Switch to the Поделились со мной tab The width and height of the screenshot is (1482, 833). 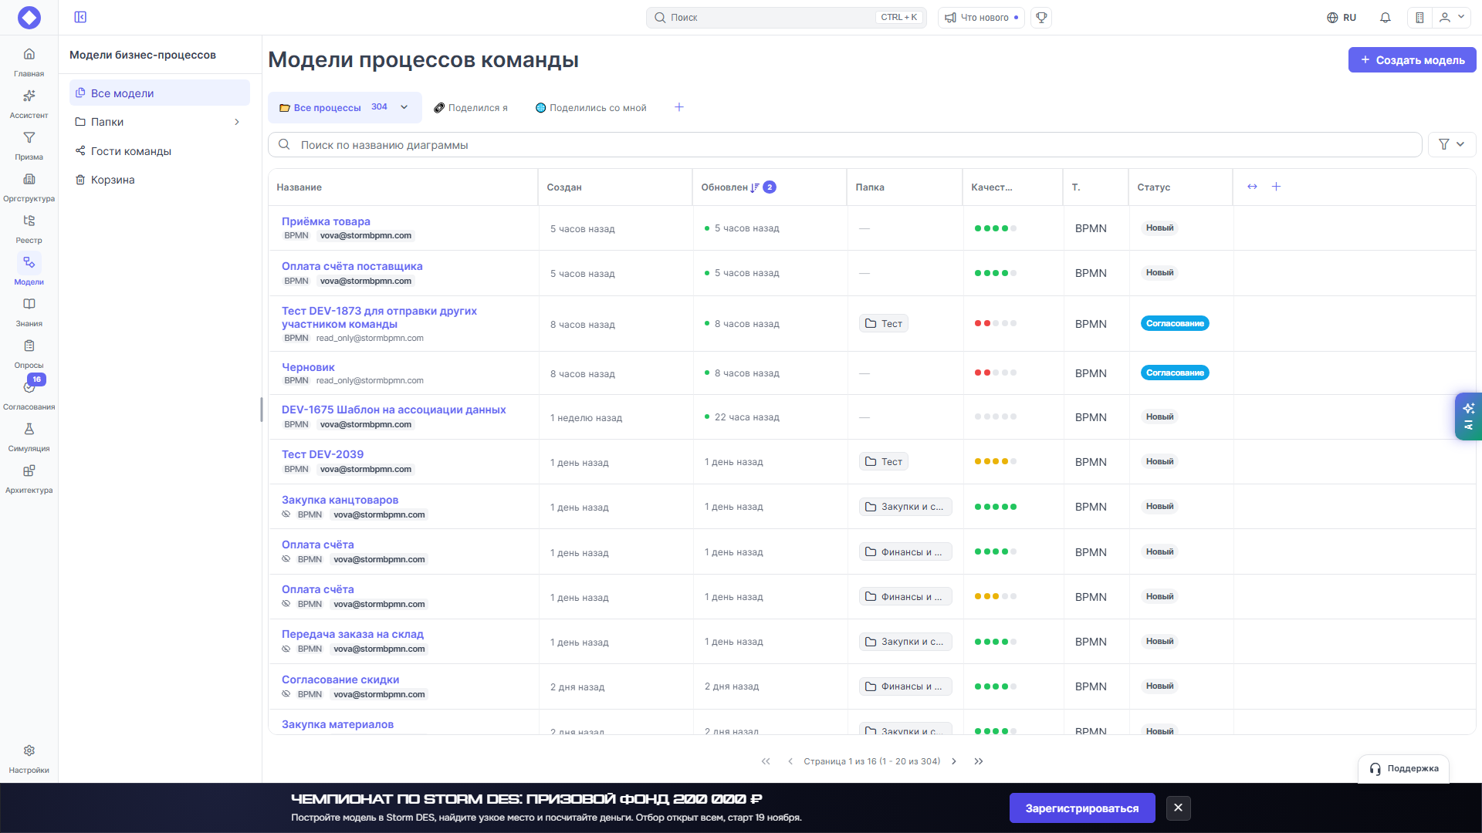591,108
